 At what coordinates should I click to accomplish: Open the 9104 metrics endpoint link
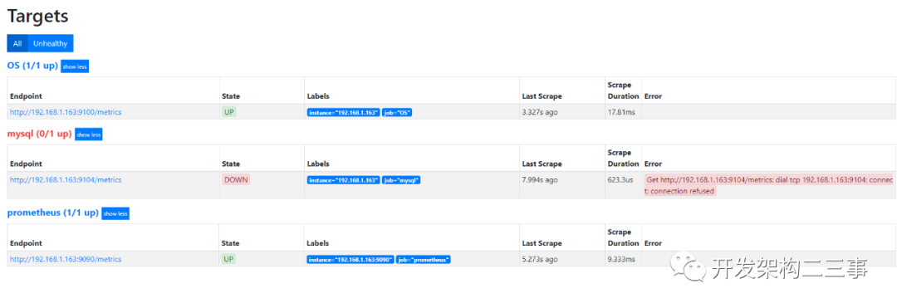point(66,179)
